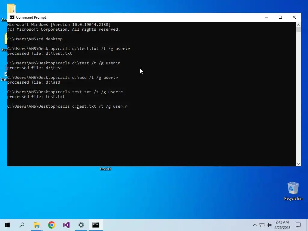Image resolution: width=308 pixels, height=231 pixels.
Task: Select the test.txt desktop file label
Action: point(106,169)
